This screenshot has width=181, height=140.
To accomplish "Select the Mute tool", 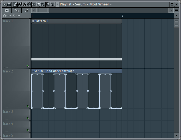I will coord(29,4).
